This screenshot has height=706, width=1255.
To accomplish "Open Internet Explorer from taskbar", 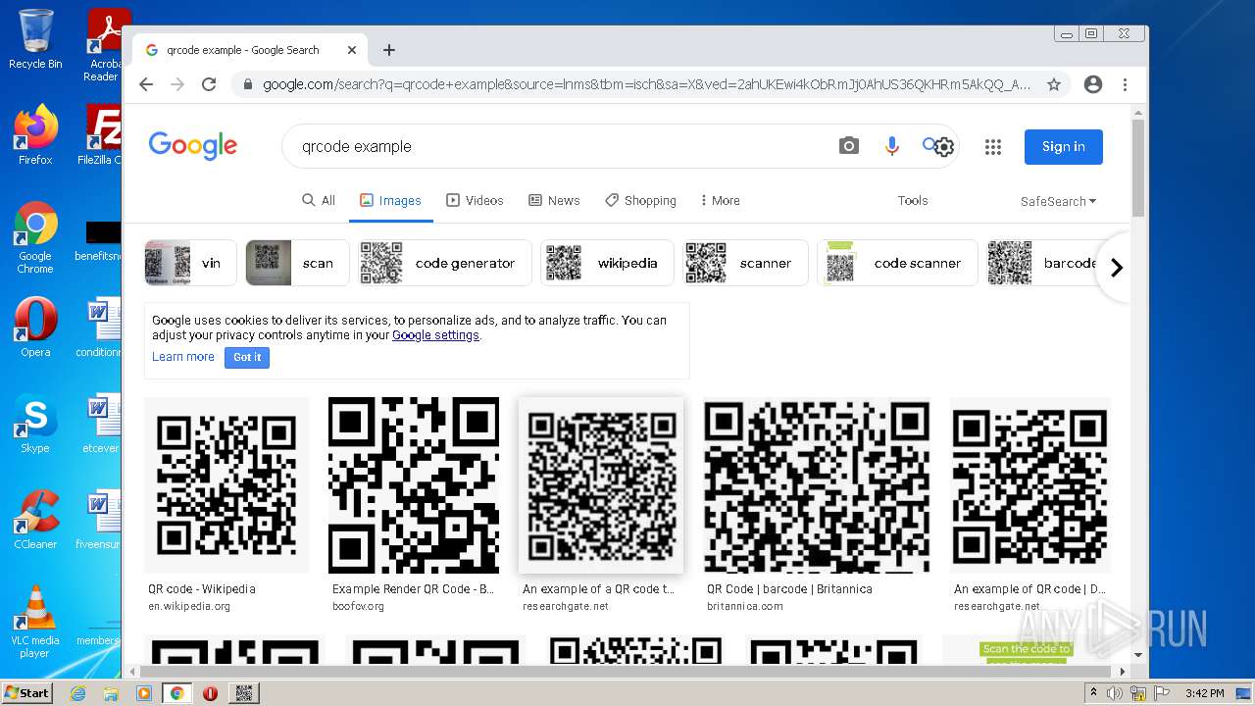I will pyautogui.click(x=77, y=693).
